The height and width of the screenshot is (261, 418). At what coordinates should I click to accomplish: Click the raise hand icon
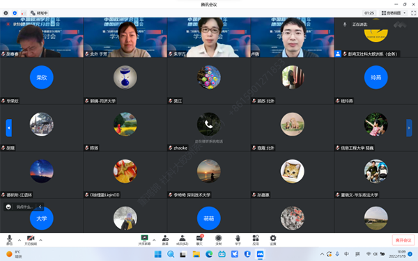(238, 239)
